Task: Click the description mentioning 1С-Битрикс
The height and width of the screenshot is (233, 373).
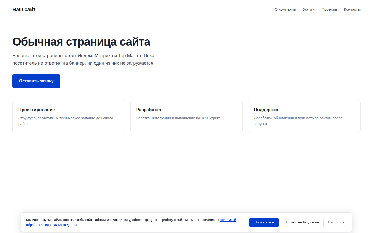Action: pos(179,118)
